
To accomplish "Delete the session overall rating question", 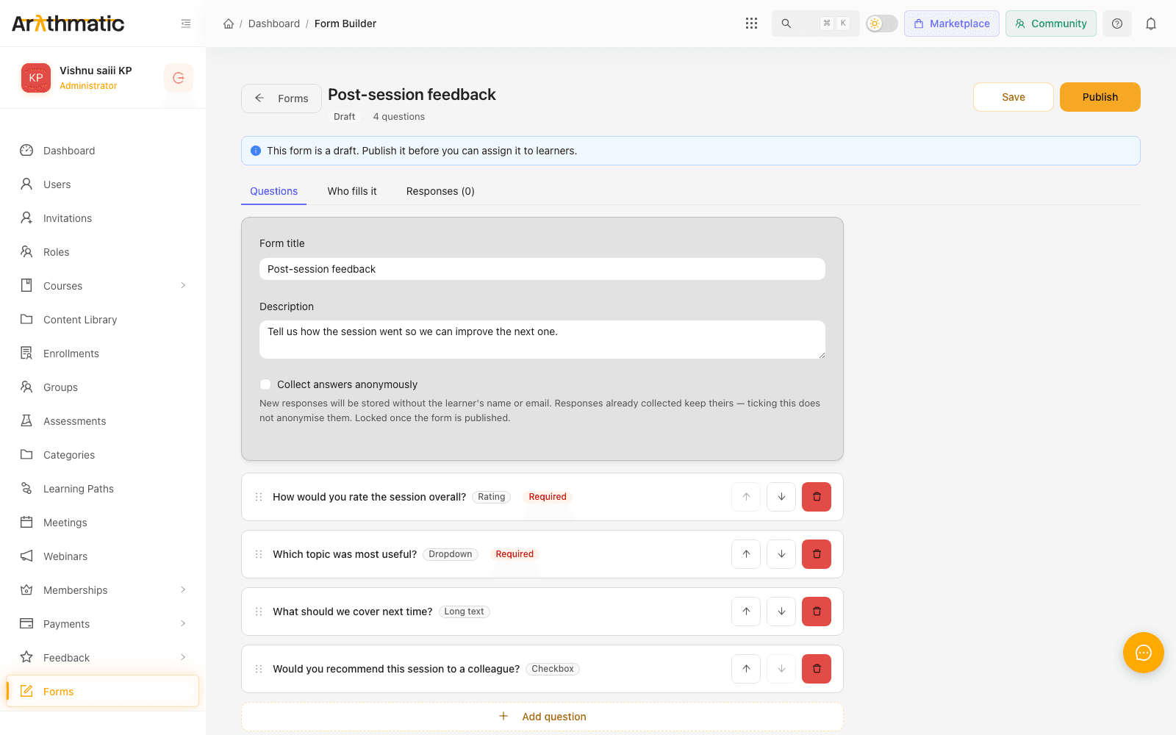I will tap(817, 497).
